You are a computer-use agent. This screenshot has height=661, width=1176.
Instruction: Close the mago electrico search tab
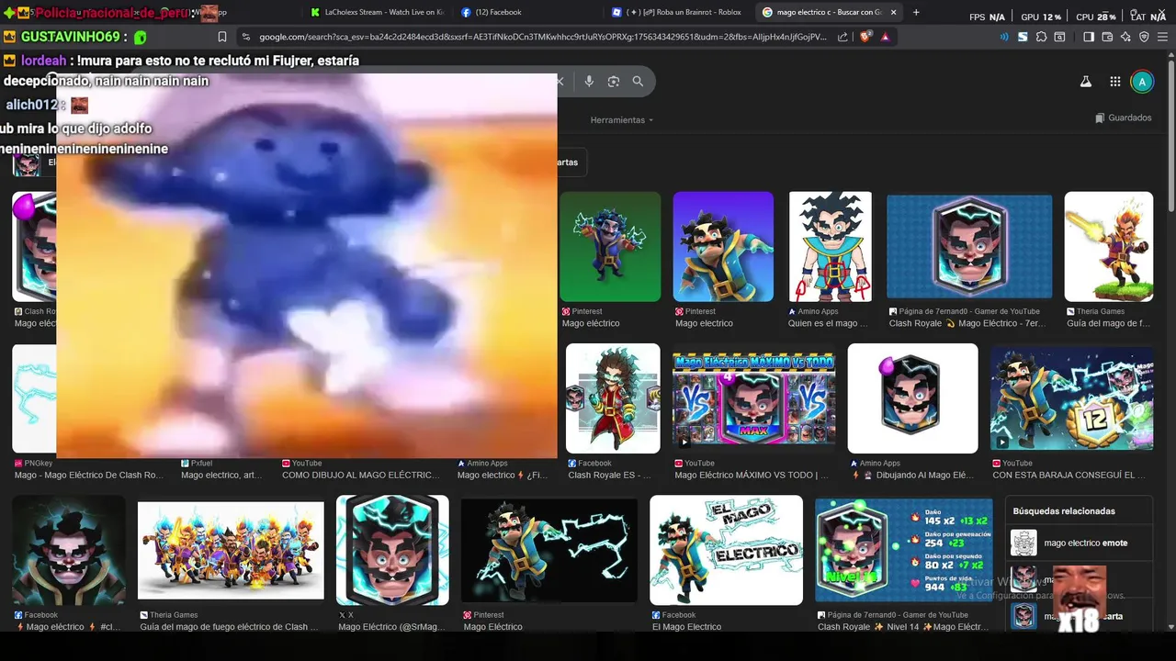click(893, 12)
